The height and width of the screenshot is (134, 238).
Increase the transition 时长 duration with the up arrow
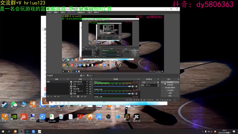click(158, 85)
